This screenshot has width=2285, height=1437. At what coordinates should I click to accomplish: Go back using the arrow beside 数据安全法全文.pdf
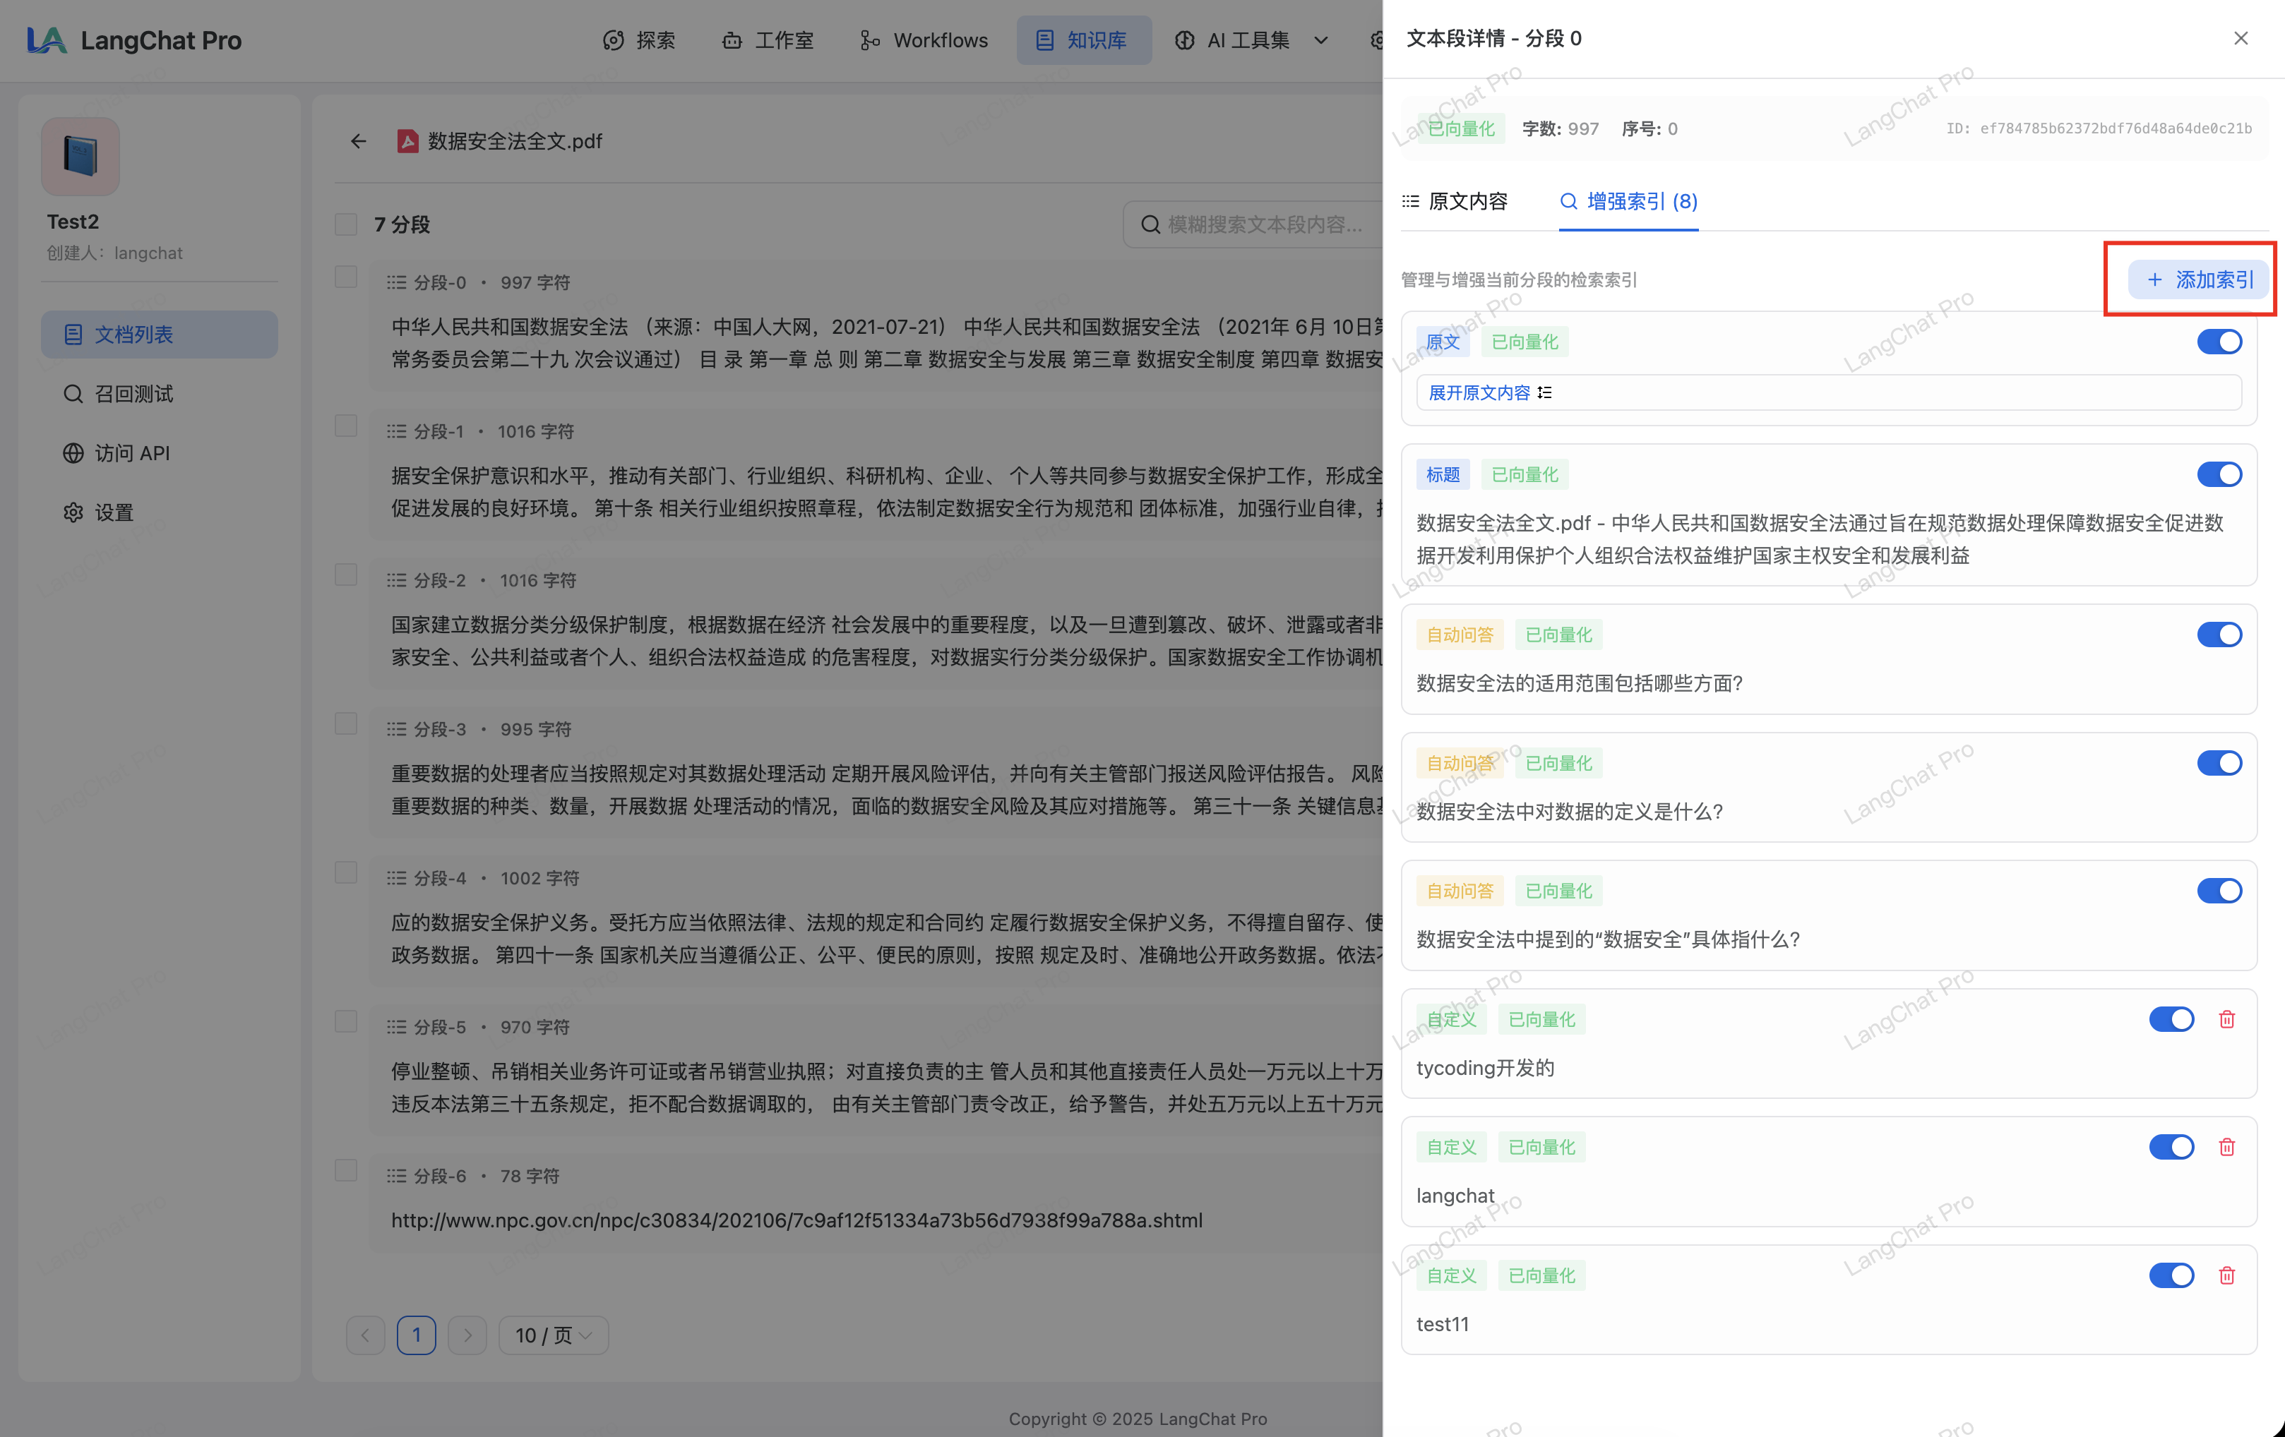click(358, 141)
